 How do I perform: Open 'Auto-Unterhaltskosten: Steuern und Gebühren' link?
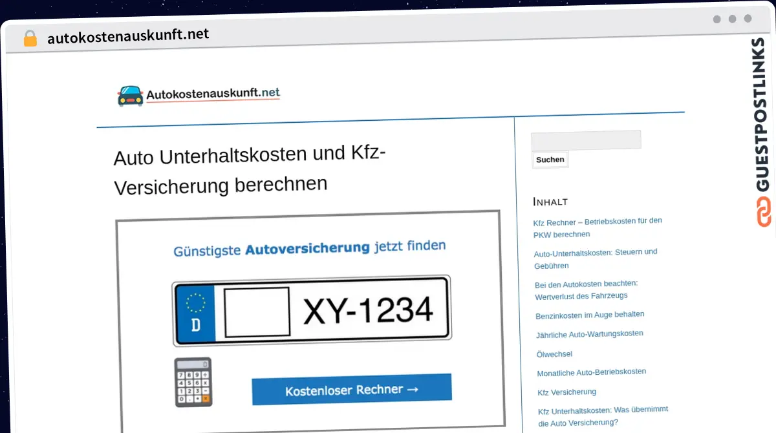(596, 259)
